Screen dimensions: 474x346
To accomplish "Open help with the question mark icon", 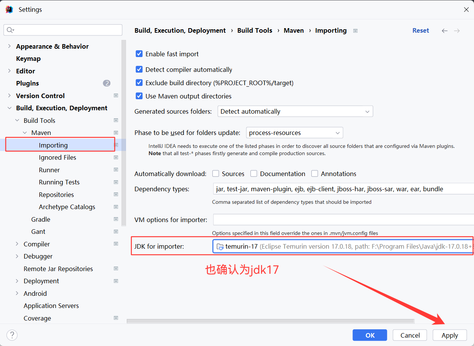I will pyautogui.click(x=12, y=335).
